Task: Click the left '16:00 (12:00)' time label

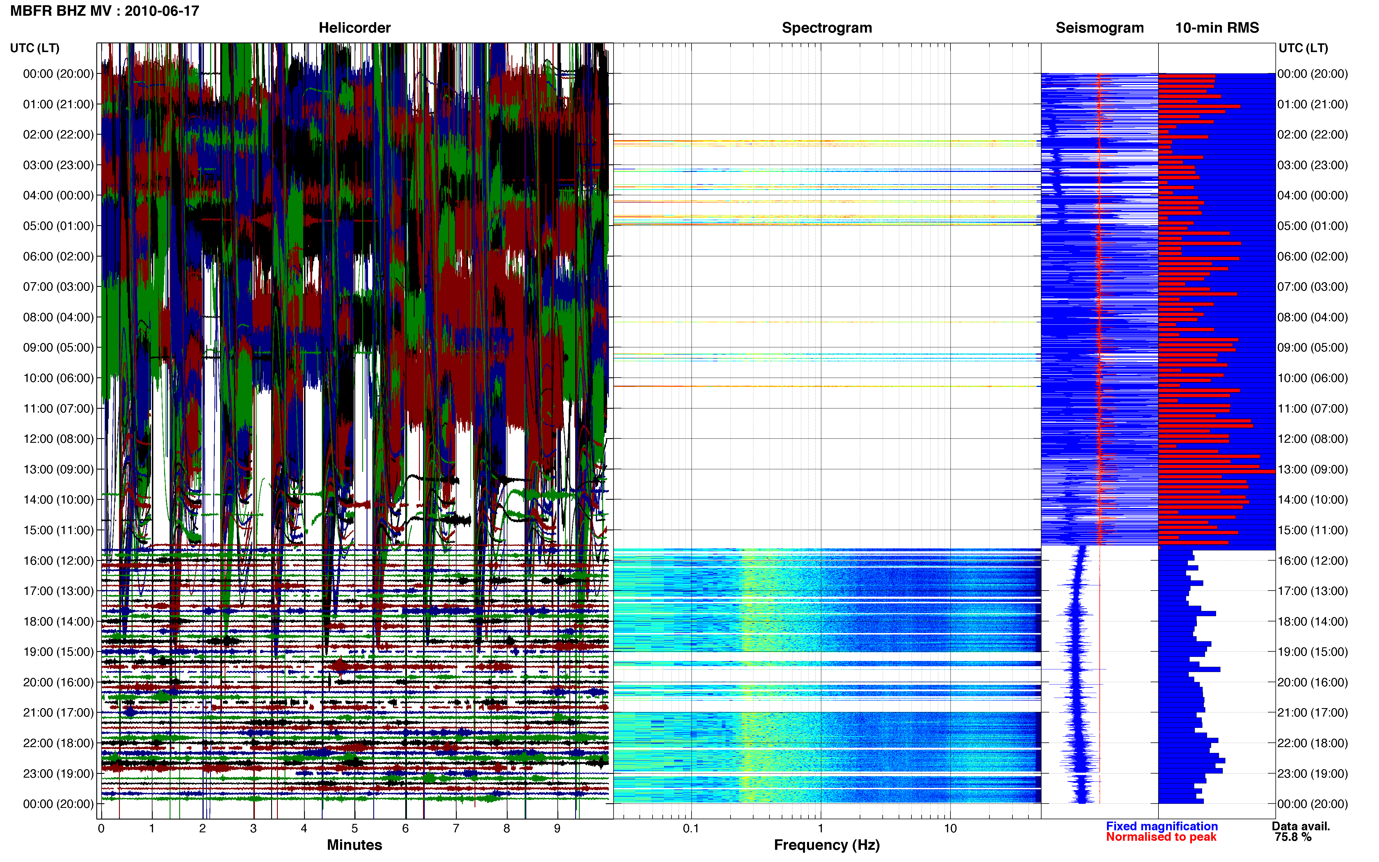Action: [x=58, y=560]
